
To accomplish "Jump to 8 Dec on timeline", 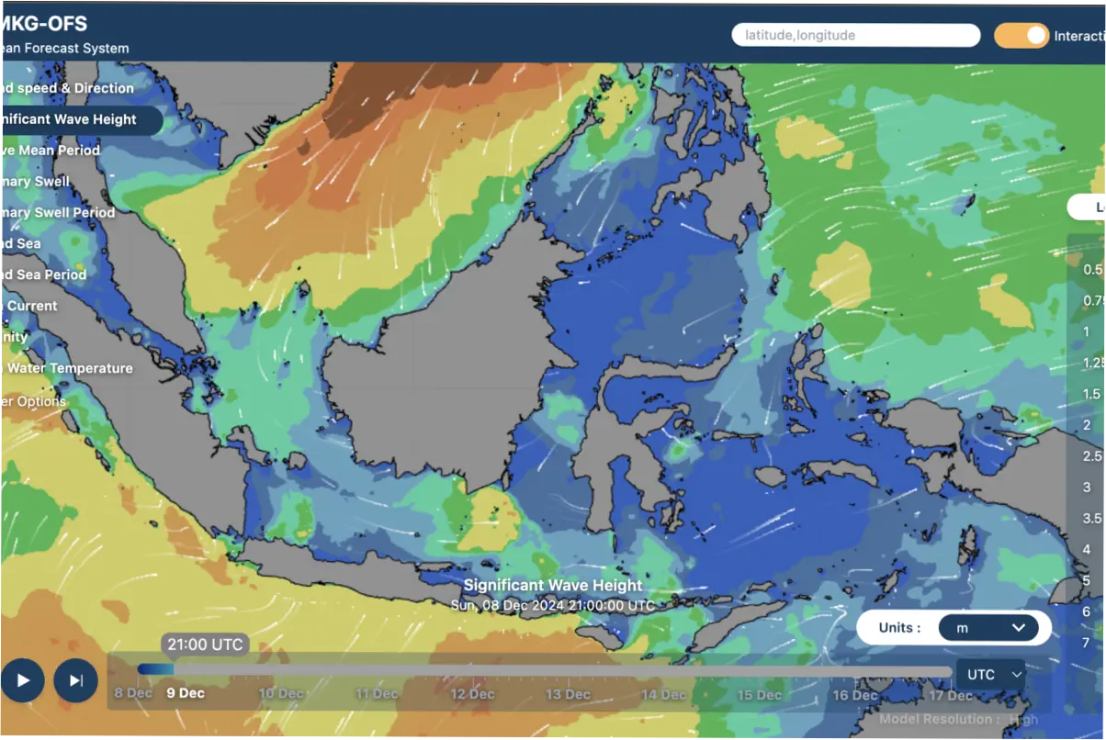I will tap(133, 693).
